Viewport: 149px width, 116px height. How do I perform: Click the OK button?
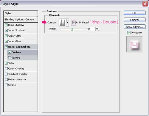pyautogui.click(x=135, y=13)
